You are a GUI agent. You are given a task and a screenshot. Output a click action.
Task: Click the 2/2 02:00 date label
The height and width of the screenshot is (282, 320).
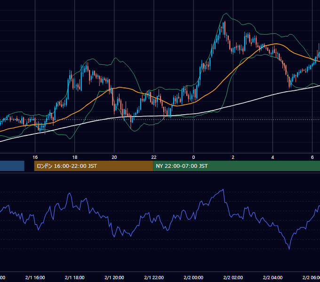point(233,277)
